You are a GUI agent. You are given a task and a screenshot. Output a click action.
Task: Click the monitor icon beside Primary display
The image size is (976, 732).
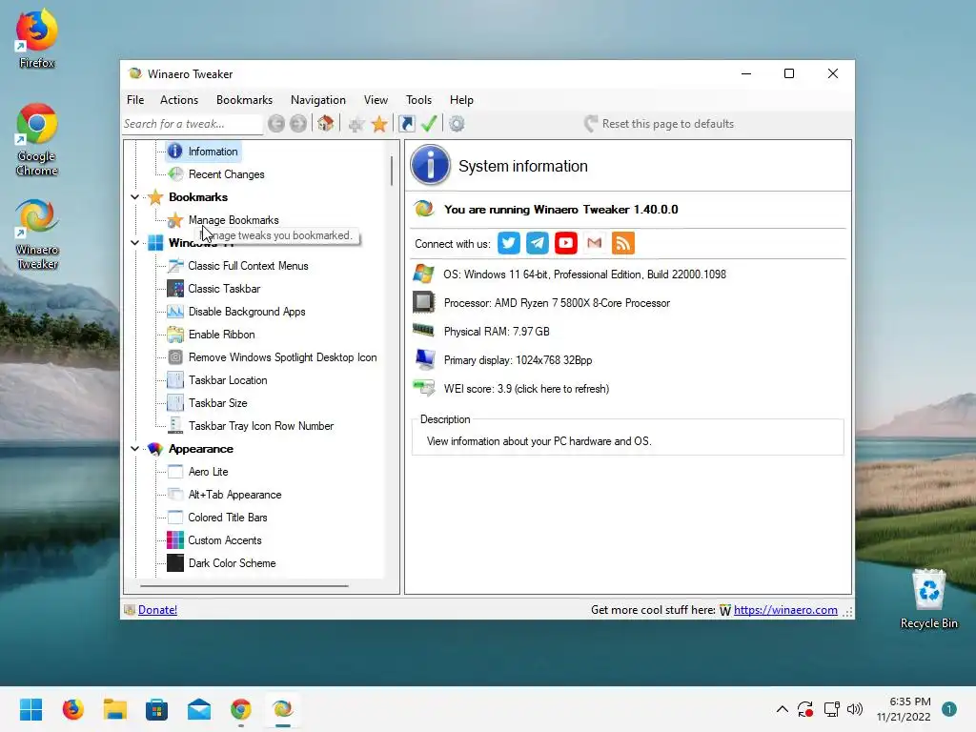[x=424, y=359]
